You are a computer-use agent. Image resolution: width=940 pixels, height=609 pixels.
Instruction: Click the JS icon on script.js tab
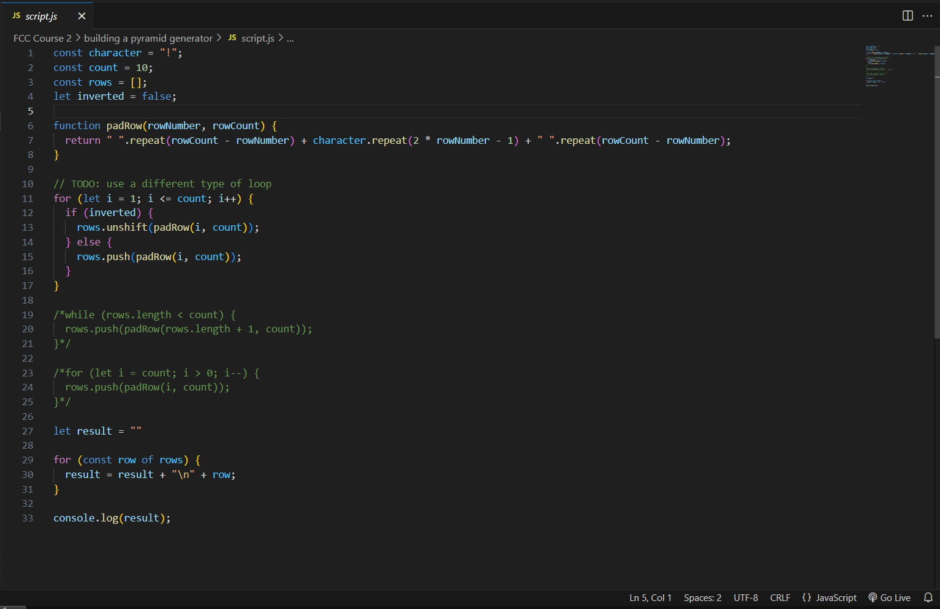click(17, 16)
